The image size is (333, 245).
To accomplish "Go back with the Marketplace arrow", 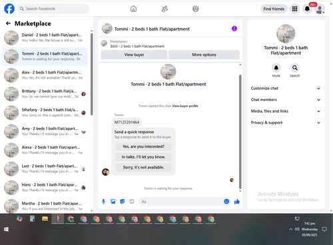I will pos(8,23).
